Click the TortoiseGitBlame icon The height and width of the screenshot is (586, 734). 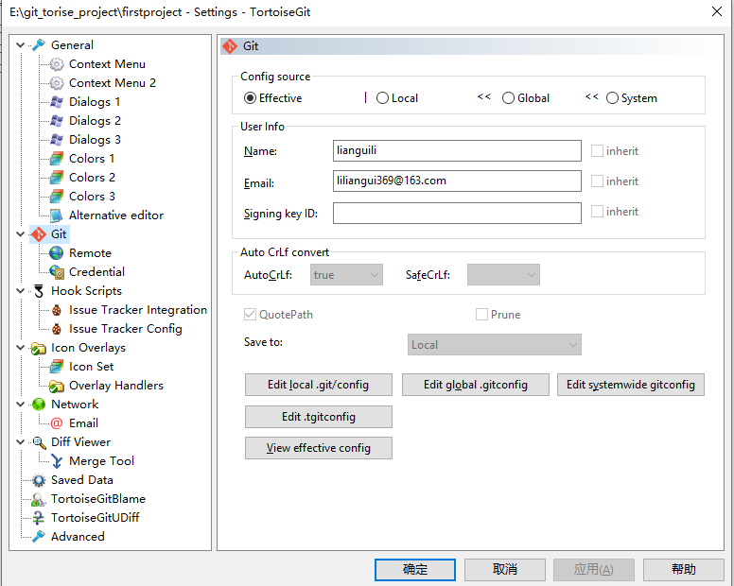coord(39,499)
